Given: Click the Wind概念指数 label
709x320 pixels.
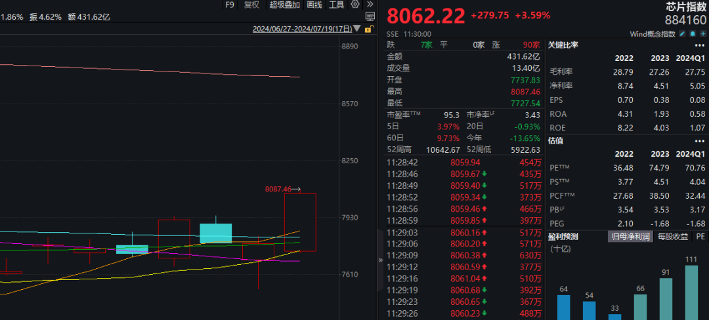Looking at the screenshot, I should coord(653,34).
